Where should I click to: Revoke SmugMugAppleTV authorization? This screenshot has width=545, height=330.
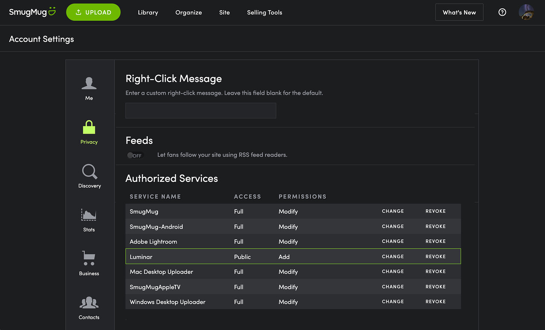tap(436, 287)
